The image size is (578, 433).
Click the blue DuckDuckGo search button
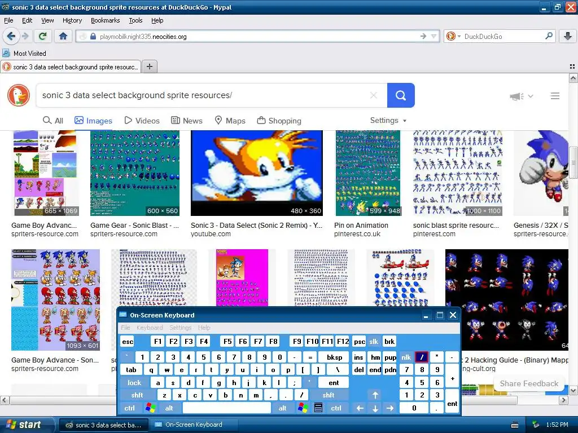tap(401, 95)
